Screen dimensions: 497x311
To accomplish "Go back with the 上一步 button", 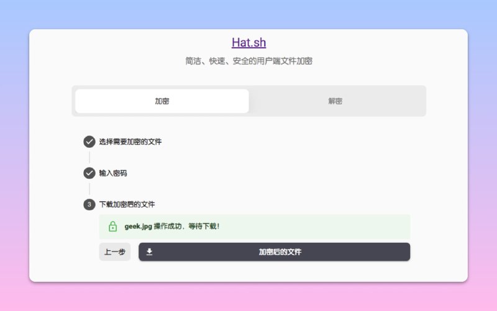I will pos(115,252).
